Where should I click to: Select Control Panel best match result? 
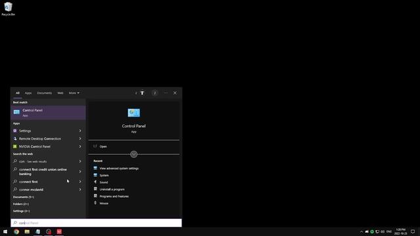[48, 113]
